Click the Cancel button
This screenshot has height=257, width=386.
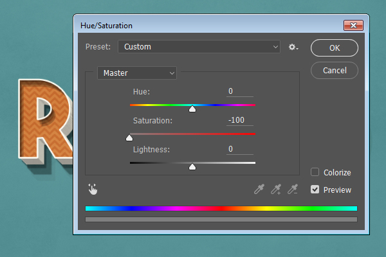click(335, 71)
